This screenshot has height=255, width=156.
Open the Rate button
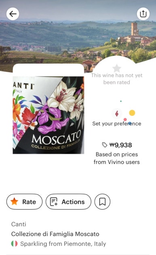pyautogui.click(x=24, y=202)
